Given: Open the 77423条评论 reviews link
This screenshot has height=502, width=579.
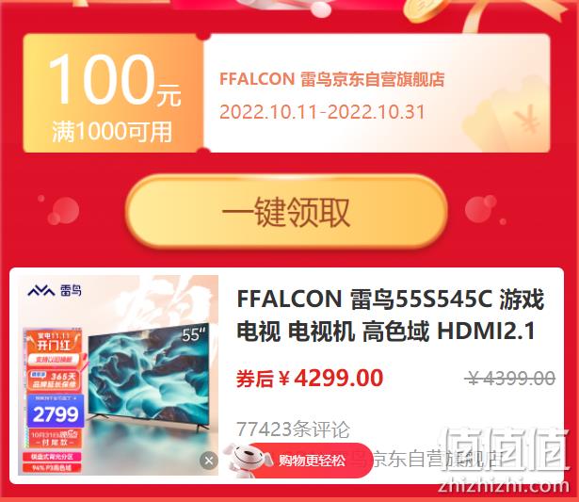Looking at the screenshot, I should [293, 429].
